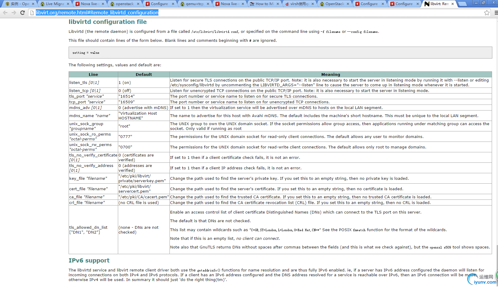Viewport: 498px width, 287px height.
Task: Click the browser forward arrow
Action: pyautogui.click(x=14, y=13)
